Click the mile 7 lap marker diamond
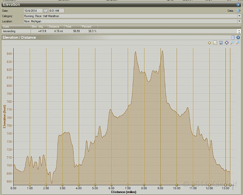Image resolution: width=243 pixels, height=195 pixels. [128, 185]
